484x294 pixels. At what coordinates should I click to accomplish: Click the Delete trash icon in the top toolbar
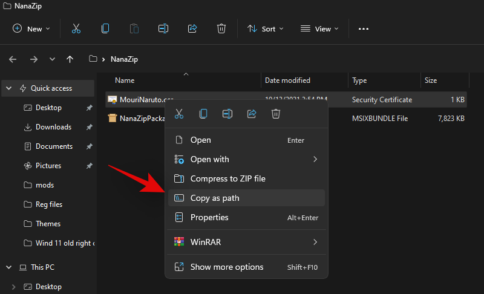pos(221,28)
